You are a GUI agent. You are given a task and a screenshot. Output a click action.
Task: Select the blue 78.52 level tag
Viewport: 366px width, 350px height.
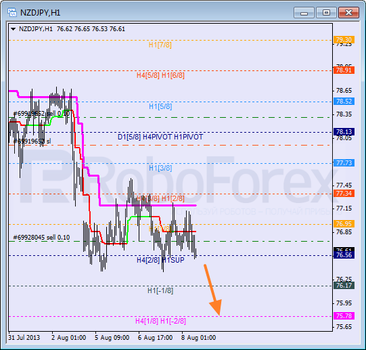pos(344,101)
